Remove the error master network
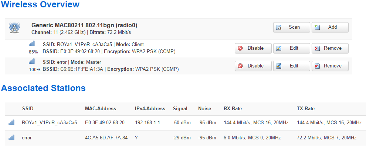Image resolution: width=366 pixels, height=146 pixels. [x=330, y=66]
